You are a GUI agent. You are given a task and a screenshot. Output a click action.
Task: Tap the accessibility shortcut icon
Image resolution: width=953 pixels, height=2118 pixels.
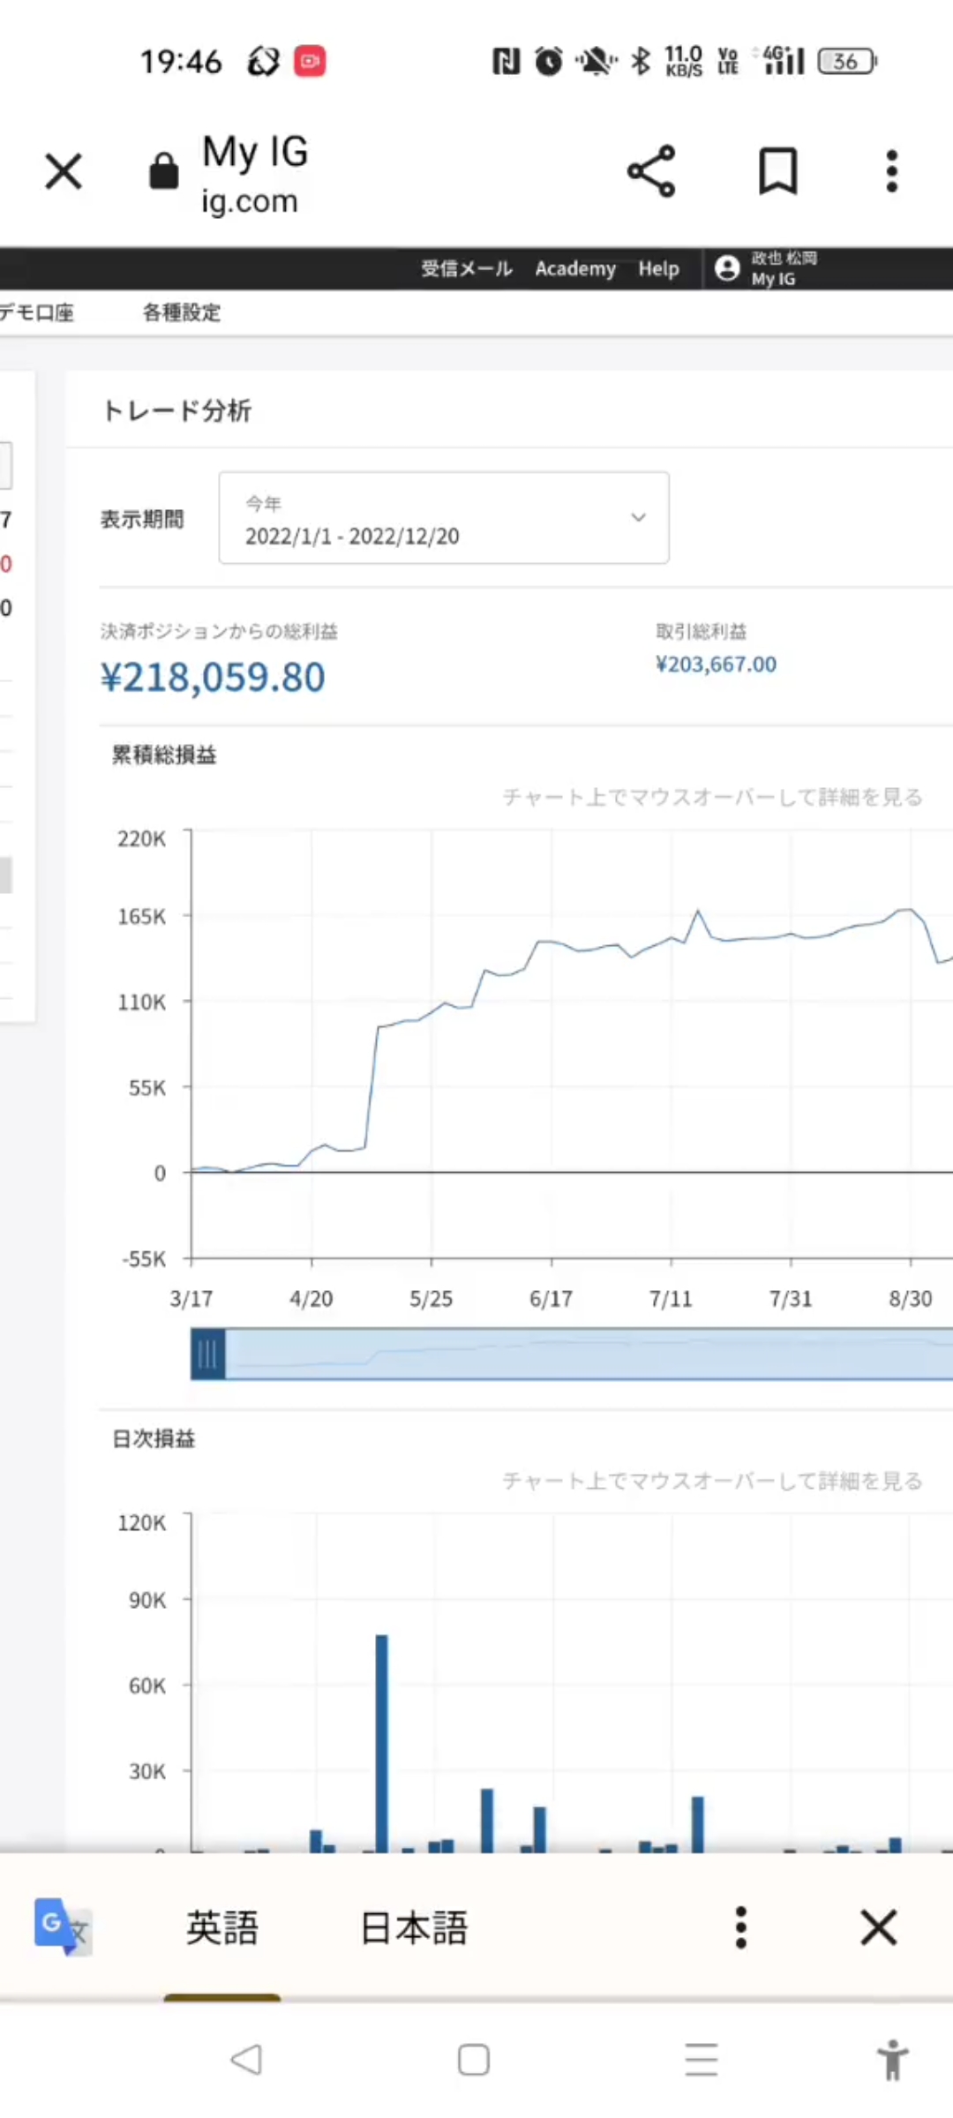[x=892, y=2060]
